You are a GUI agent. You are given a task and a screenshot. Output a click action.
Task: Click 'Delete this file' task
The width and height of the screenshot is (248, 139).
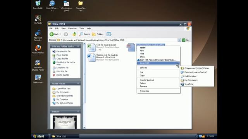[61, 75]
